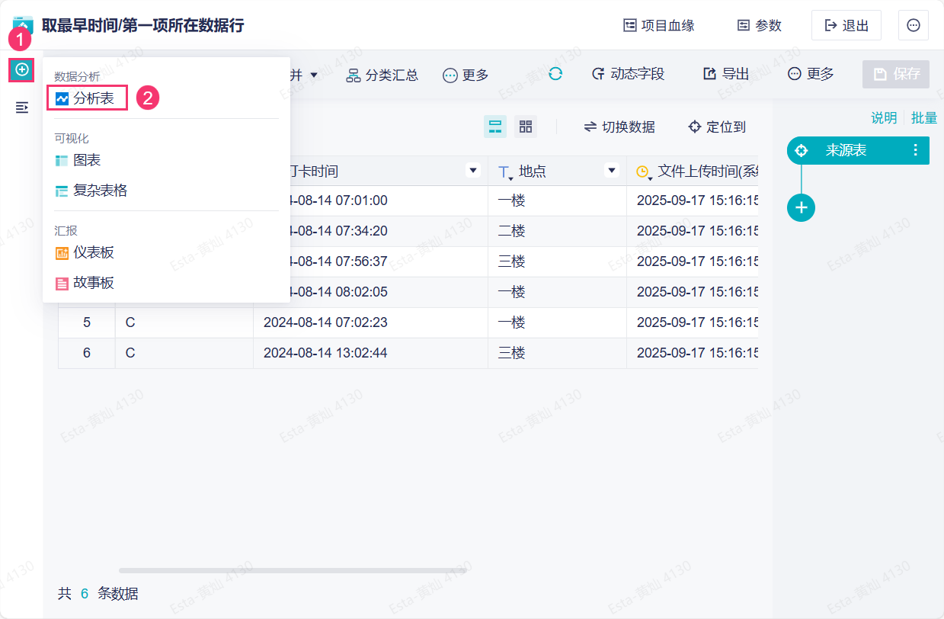
Task: Click row number 6 cell
Action: [x=87, y=353]
